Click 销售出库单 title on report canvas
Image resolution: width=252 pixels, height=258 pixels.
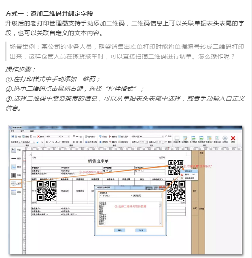tap(98, 161)
